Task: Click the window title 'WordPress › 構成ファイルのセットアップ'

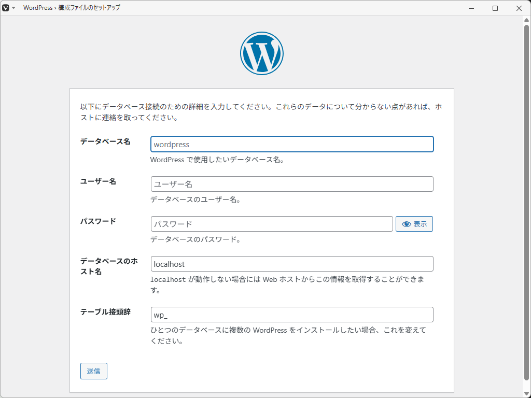Action: click(72, 8)
